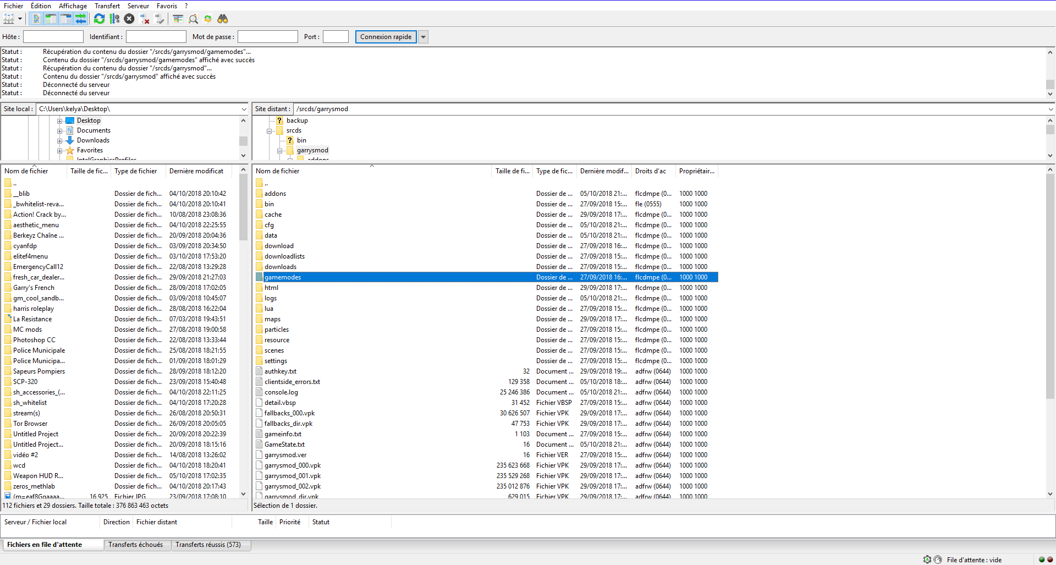Click the process transfer queue icon

coord(114,19)
